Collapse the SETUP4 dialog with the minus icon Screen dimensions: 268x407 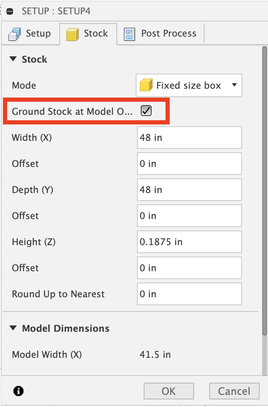(10, 11)
